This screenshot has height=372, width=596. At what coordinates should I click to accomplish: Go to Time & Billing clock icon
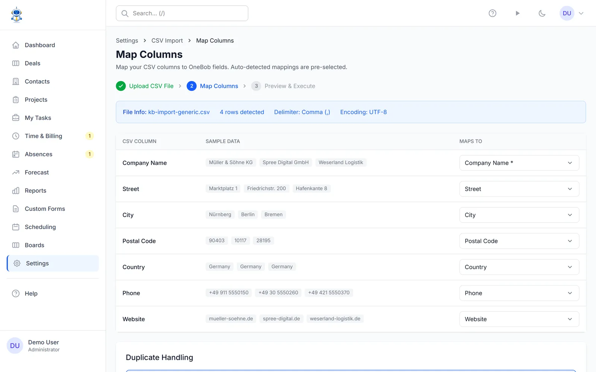(x=16, y=136)
